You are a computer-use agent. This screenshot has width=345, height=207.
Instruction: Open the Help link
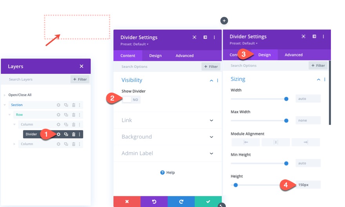167,172
